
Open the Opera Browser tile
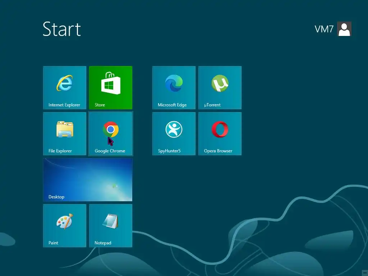point(220,134)
